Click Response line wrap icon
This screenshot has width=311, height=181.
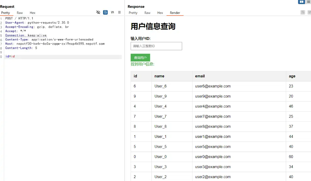click(303, 12)
